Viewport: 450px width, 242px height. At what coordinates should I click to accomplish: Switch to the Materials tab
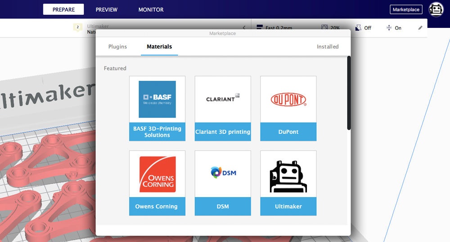click(159, 47)
